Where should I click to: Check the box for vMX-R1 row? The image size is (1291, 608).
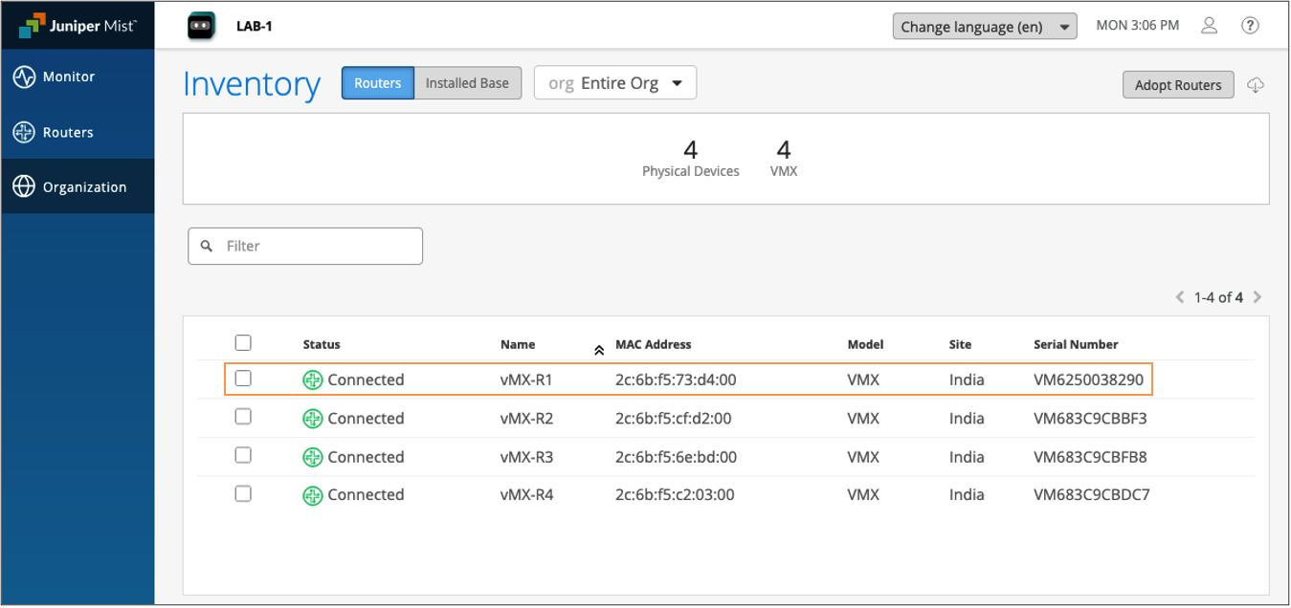[243, 379]
